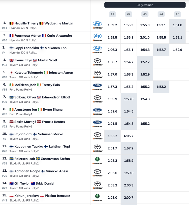Select the #1 run column header
This screenshot has width=189, height=205.
point(112,14)
